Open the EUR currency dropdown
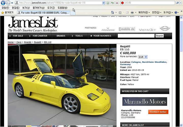The height and width of the screenshot is (127, 183). [143, 57]
